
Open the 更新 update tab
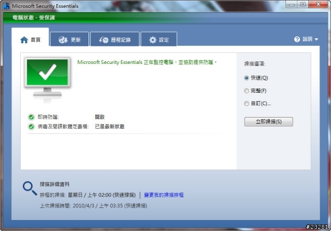(69, 39)
